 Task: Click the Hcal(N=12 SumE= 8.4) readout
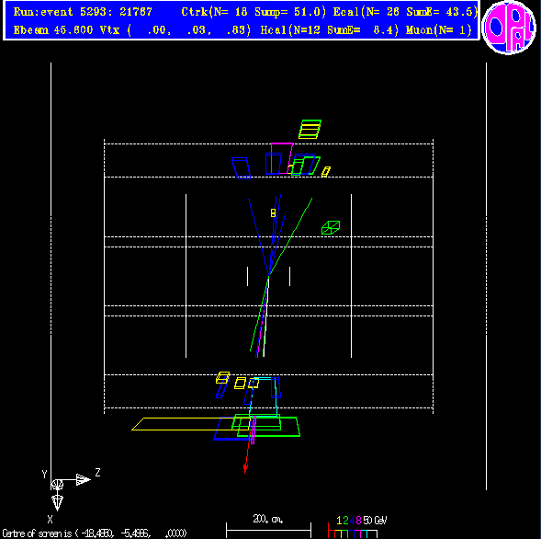point(330,30)
